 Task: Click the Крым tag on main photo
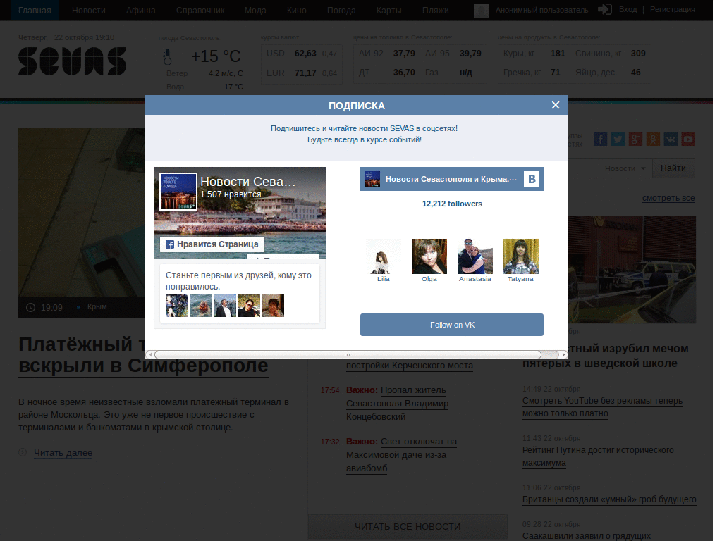click(x=97, y=307)
